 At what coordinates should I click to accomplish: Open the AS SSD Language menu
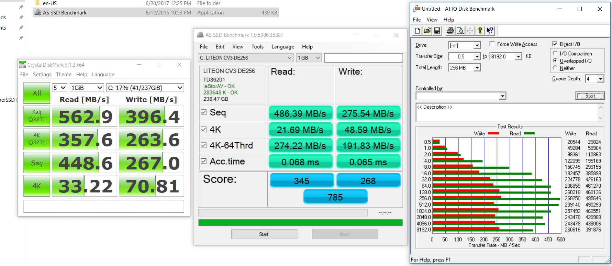click(283, 47)
